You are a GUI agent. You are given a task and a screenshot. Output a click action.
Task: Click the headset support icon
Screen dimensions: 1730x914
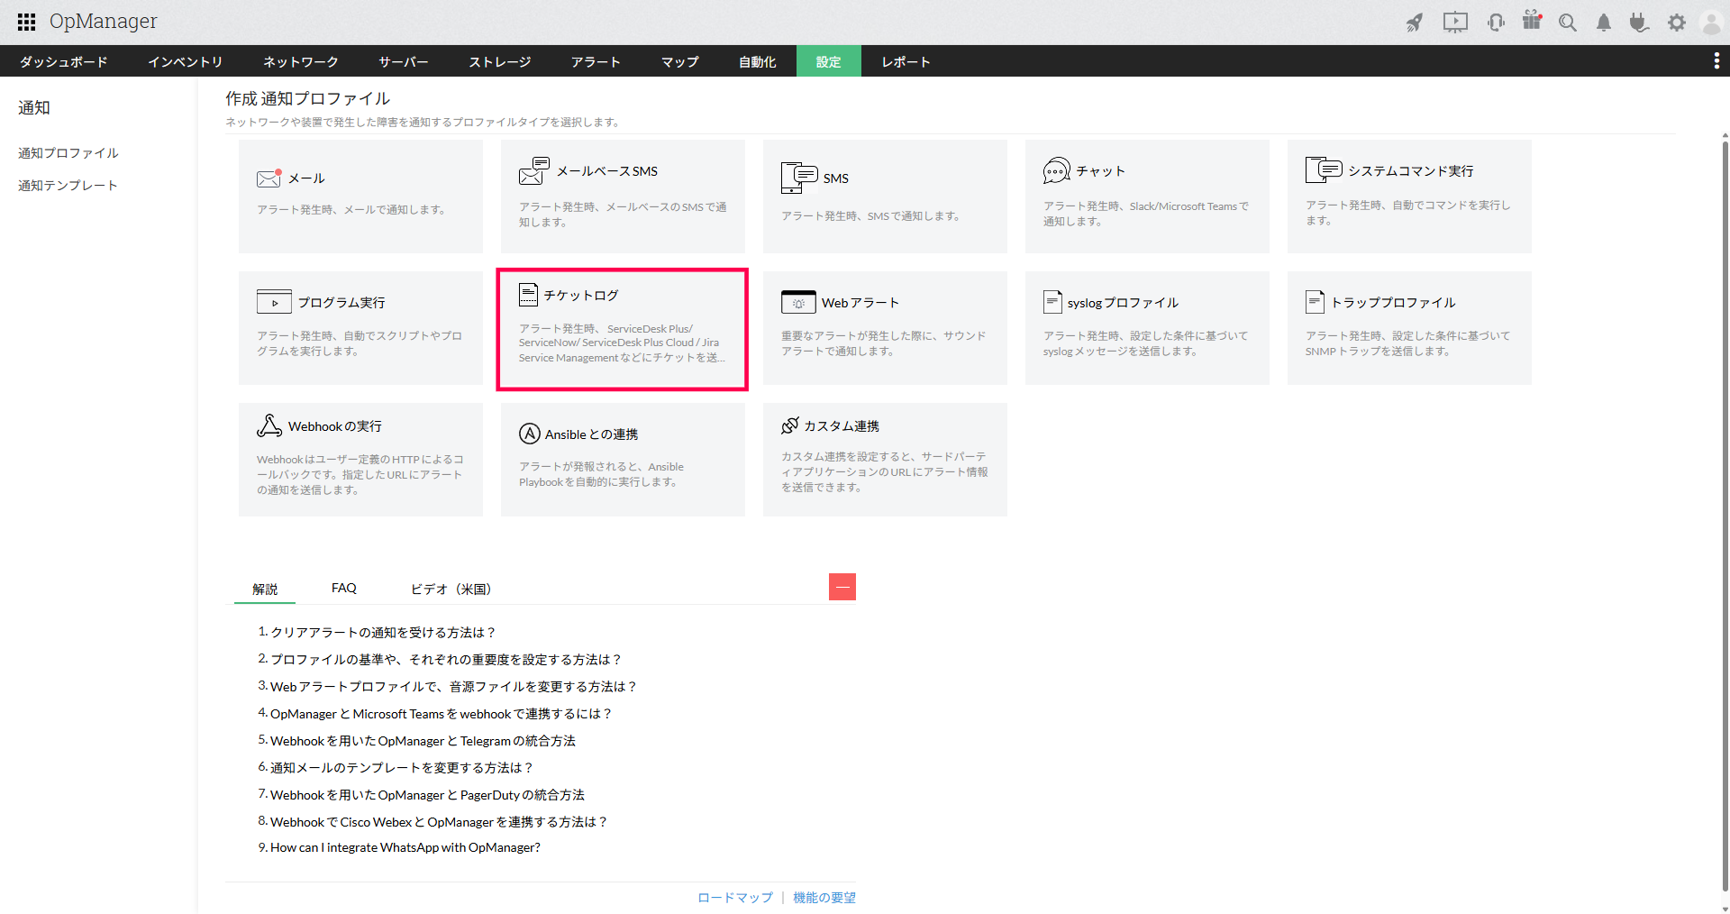(x=1496, y=23)
